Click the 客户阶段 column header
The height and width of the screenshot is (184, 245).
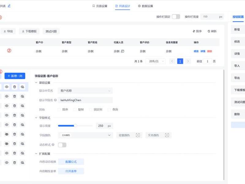pos(92,42)
